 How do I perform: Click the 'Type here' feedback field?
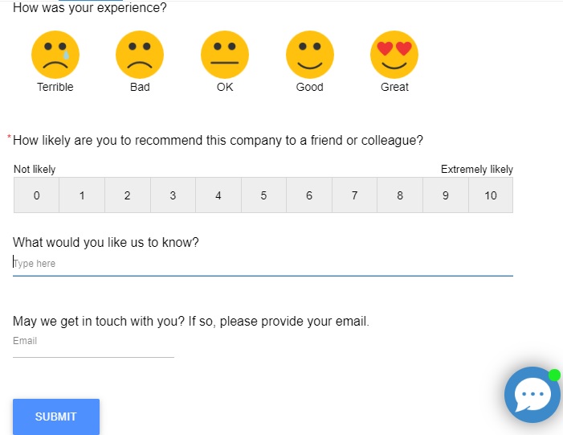pyautogui.click(x=263, y=264)
